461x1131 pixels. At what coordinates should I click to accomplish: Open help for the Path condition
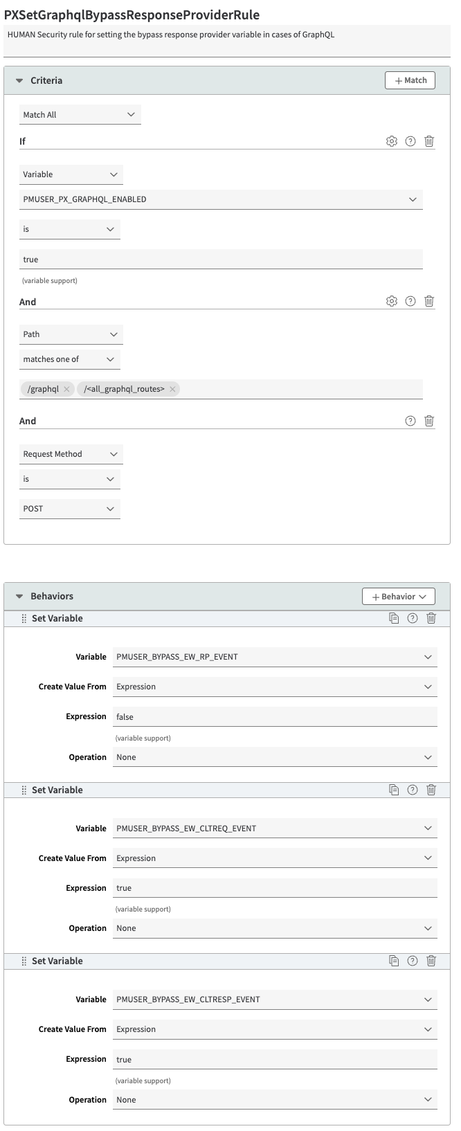click(x=410, y=301)
